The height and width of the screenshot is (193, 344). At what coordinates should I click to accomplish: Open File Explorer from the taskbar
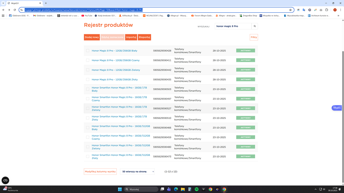click(183, 189)
